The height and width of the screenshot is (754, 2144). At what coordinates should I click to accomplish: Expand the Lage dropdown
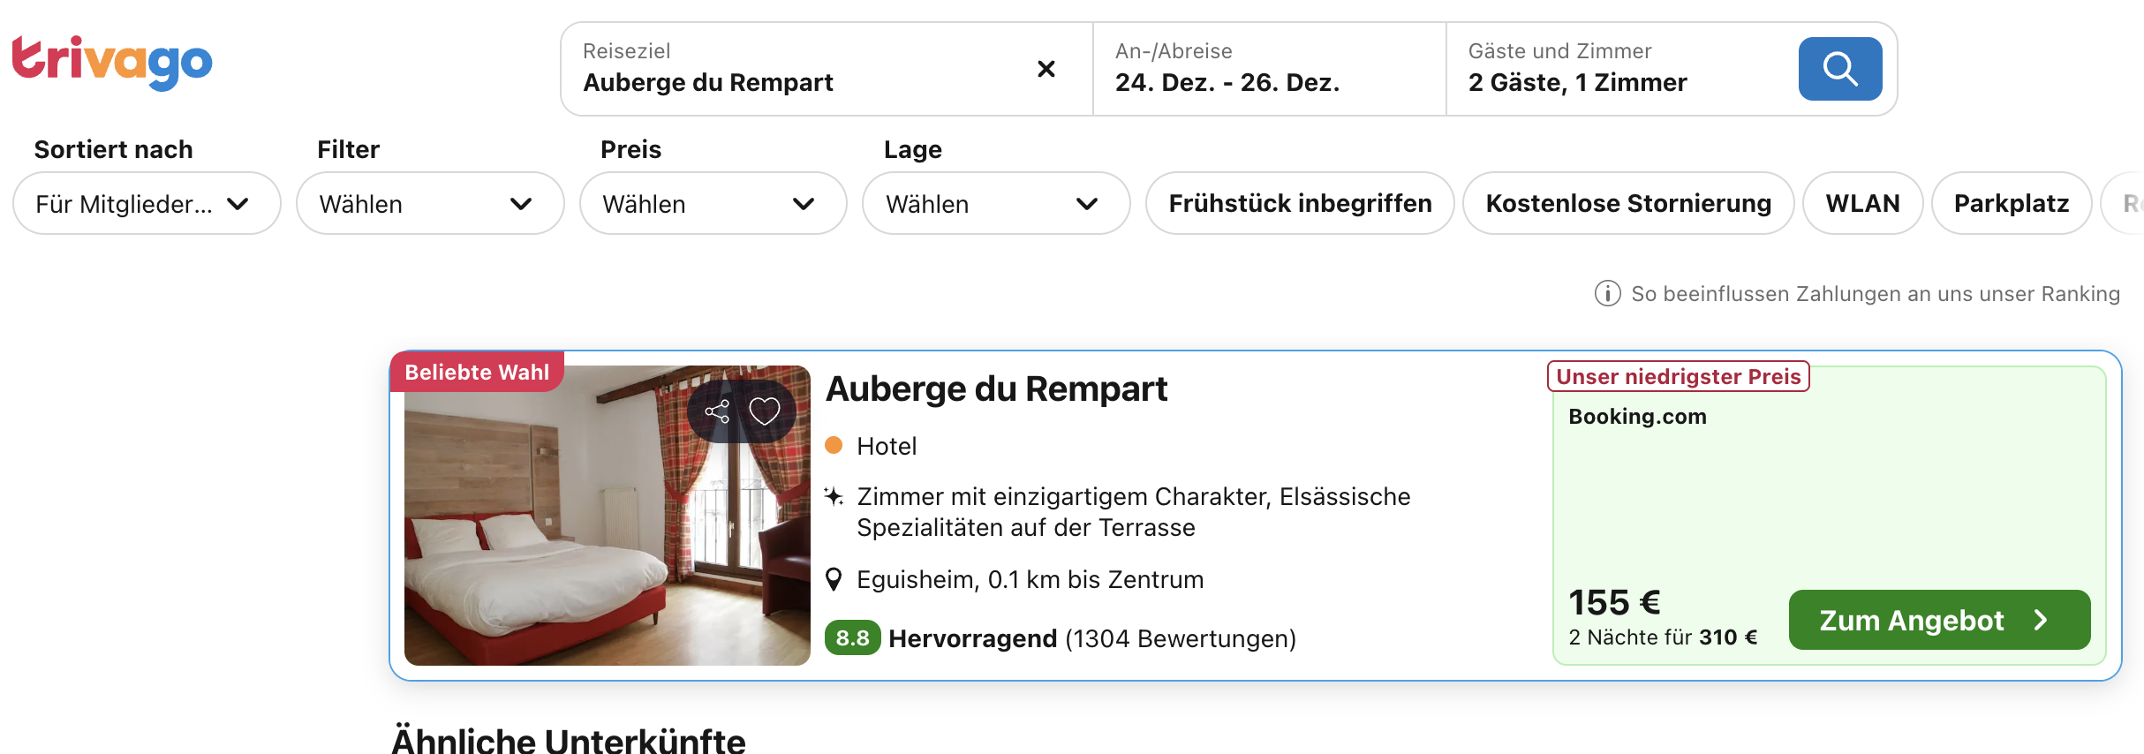[x=996, y=204]
